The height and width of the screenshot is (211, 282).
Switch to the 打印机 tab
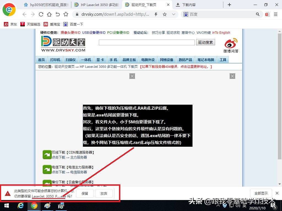click(x=55, y=60)
